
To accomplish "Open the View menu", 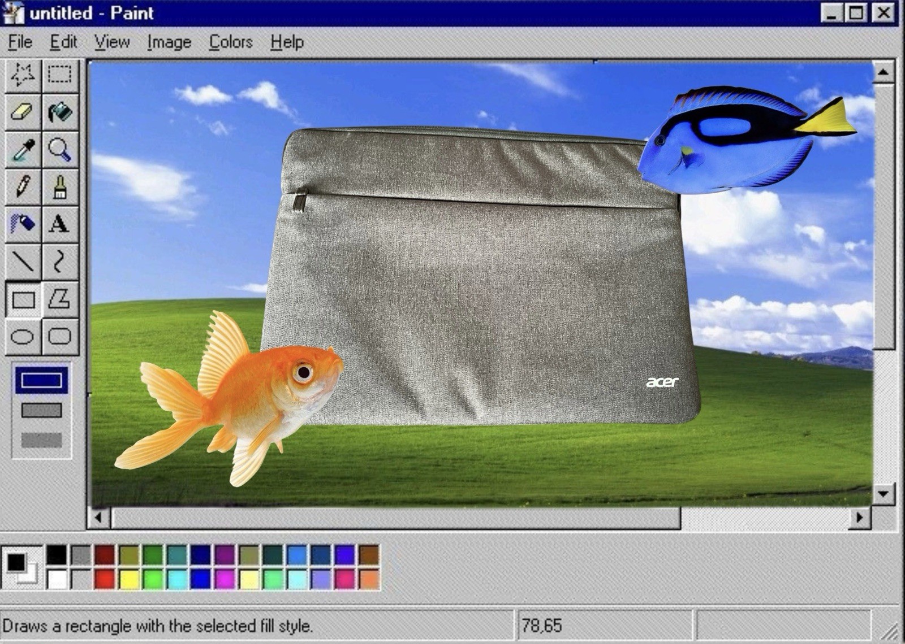I will 112,42.
